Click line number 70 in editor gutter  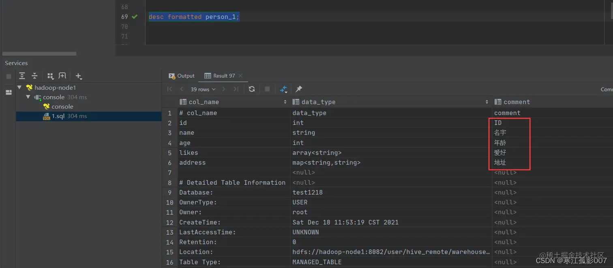[124, 27]
